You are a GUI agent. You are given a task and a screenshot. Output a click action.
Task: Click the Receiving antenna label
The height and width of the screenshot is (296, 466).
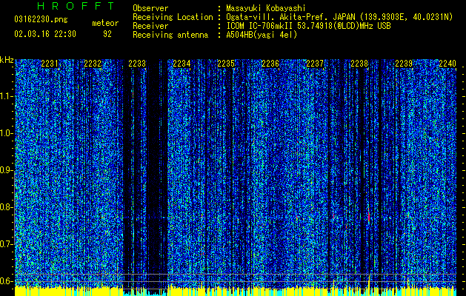170,35
